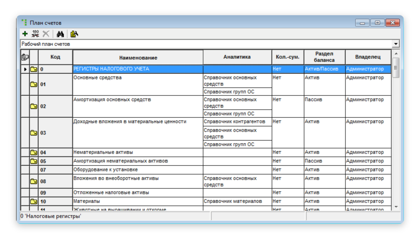Open the folder icon for account 01
Viewport: 420px width, 239px height.
coord(34,84)
